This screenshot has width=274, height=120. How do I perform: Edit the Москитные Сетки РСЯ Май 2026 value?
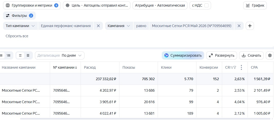(x=192, y=26)
